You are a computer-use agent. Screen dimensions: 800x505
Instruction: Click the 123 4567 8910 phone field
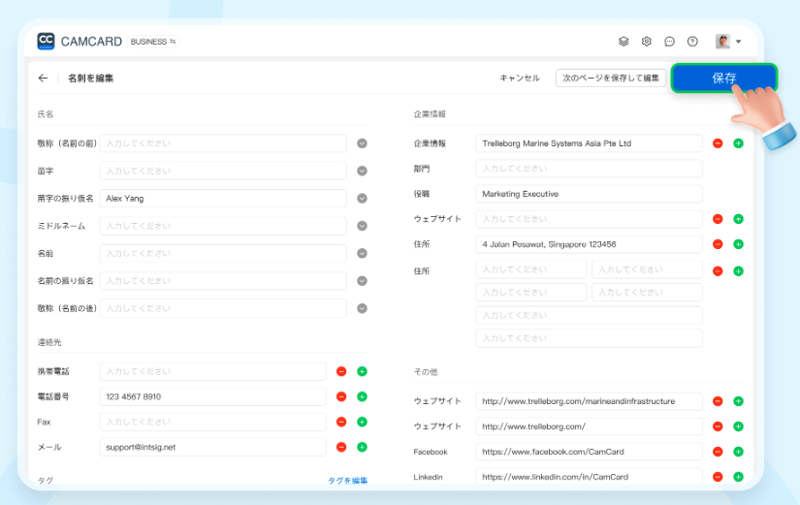[x=212, y=396]
